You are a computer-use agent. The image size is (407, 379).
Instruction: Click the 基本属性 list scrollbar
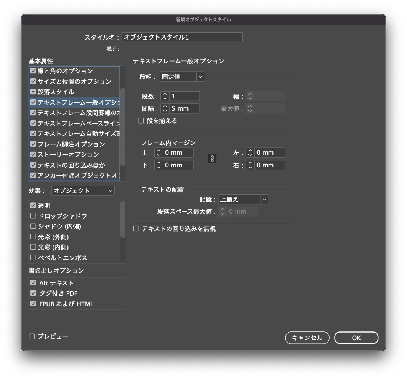point(123,125)
